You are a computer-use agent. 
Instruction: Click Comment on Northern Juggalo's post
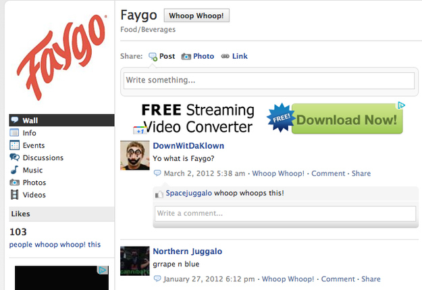tap(338, 279)
